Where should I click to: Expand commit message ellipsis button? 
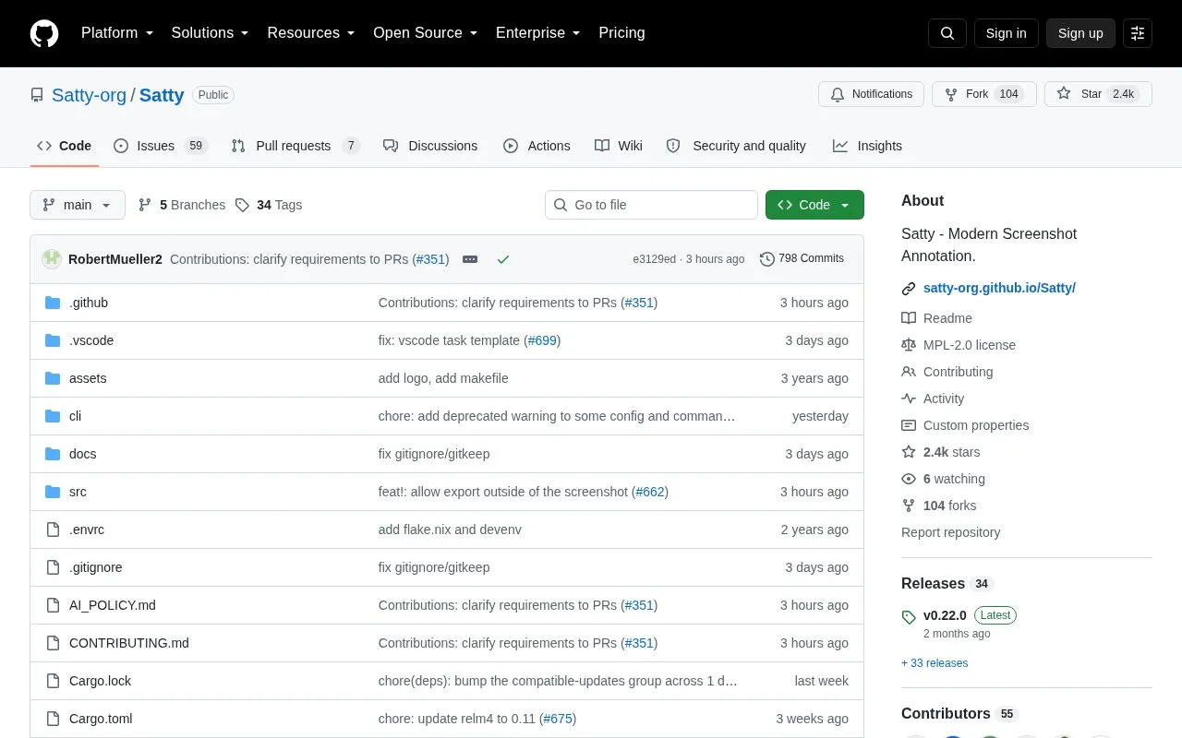470,259
